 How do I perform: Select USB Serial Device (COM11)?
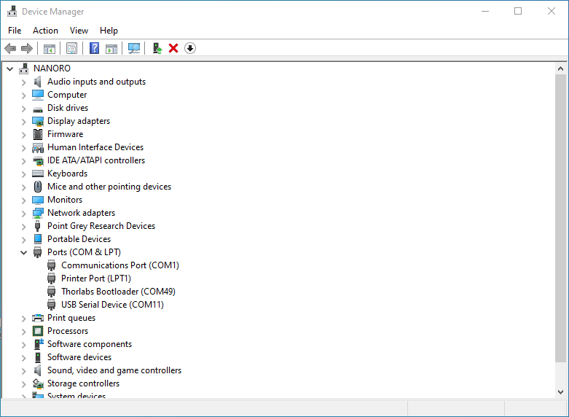point(112,305)
